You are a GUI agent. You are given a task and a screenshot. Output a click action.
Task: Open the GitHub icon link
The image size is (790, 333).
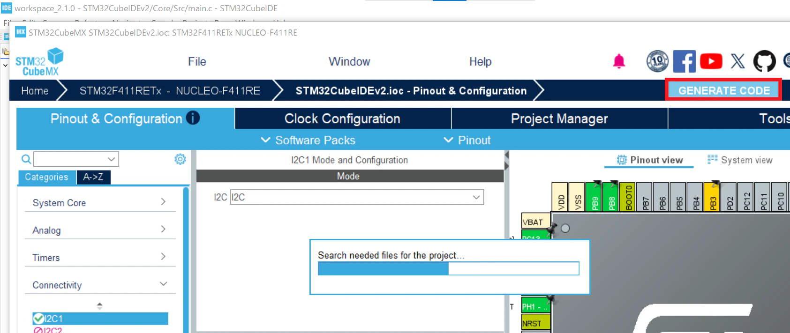(x=764, y=61)
